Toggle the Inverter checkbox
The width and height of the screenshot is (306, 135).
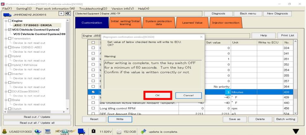click(10, 74)
